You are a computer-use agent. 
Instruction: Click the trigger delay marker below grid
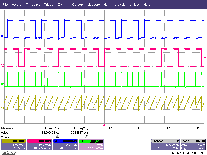(105, 125)
